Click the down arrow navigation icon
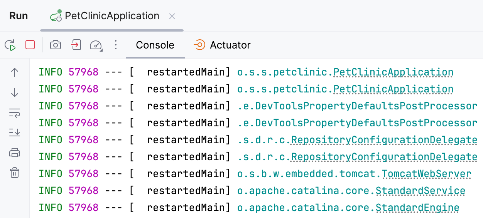 [15, 92]
